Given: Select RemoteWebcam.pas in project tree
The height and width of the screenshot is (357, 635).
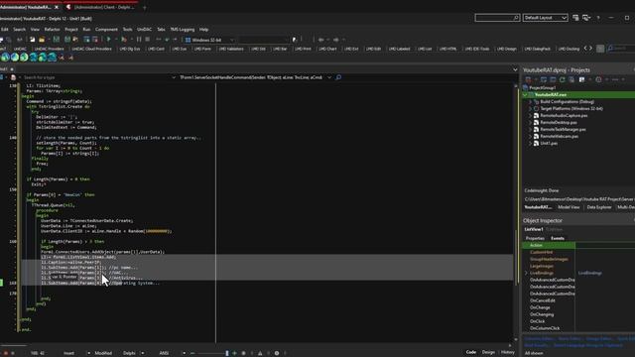Looking at the screenshot, I should click(560, 137).
